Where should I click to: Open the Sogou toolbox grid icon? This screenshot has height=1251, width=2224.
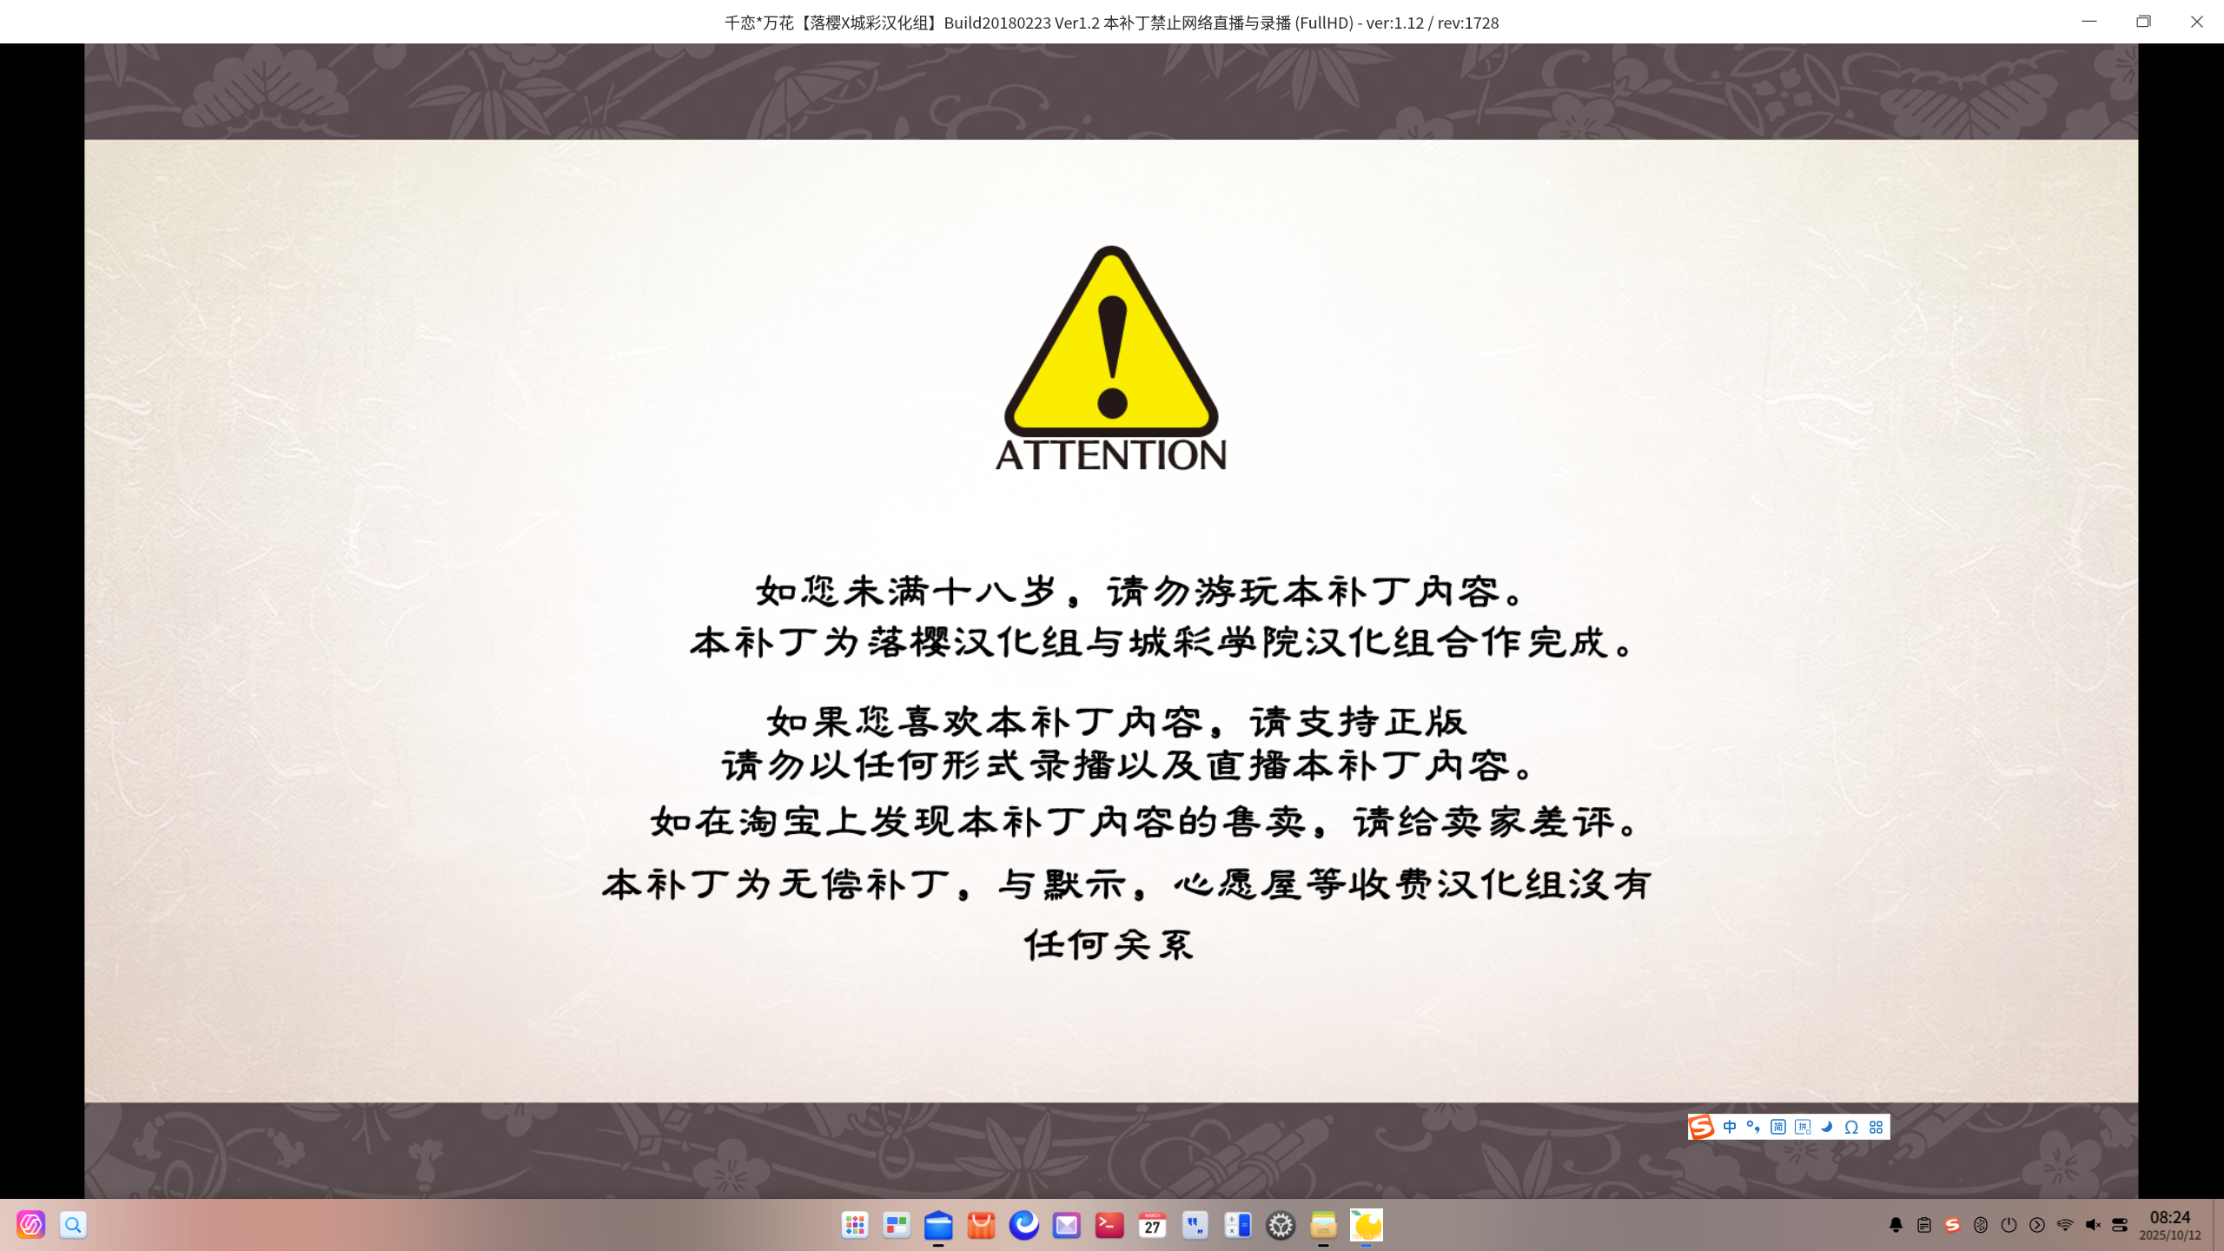click(1876, 1127)
